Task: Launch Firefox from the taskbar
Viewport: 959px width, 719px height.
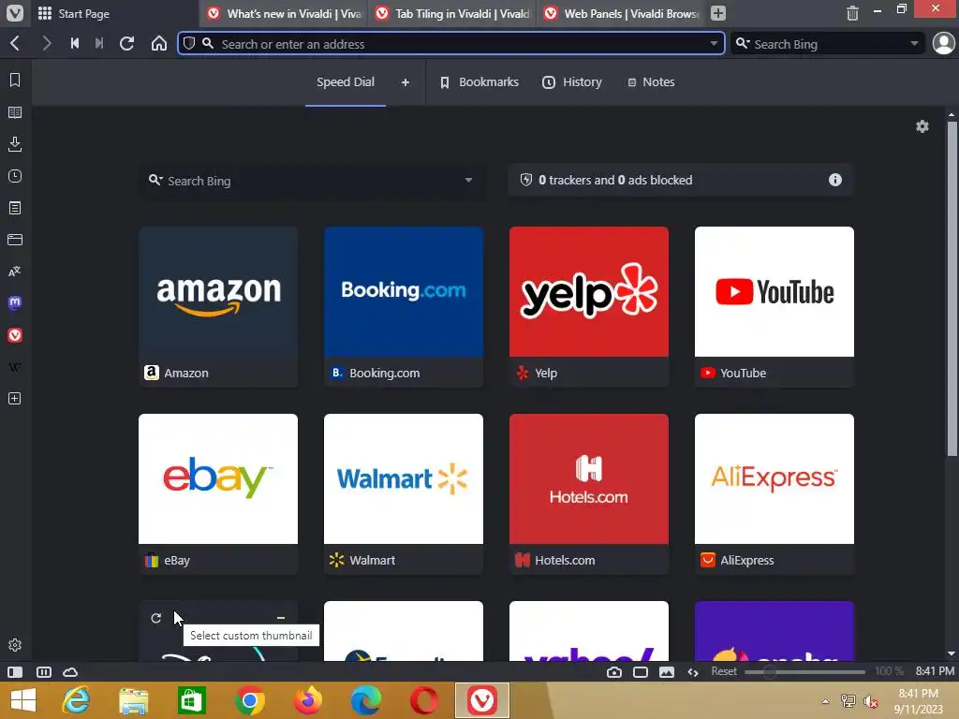Action: tap(307, 700)
